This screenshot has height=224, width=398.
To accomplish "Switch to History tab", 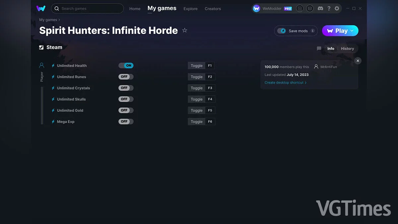I will pos(347,48).
